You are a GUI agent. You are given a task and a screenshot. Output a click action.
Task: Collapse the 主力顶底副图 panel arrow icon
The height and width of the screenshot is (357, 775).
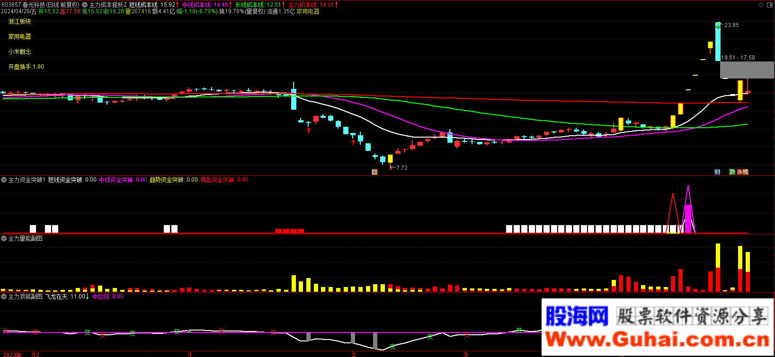coord(4,296)
